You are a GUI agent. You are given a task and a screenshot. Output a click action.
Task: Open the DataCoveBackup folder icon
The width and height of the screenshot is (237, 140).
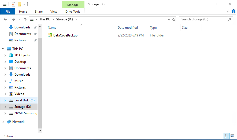(50, 35)
